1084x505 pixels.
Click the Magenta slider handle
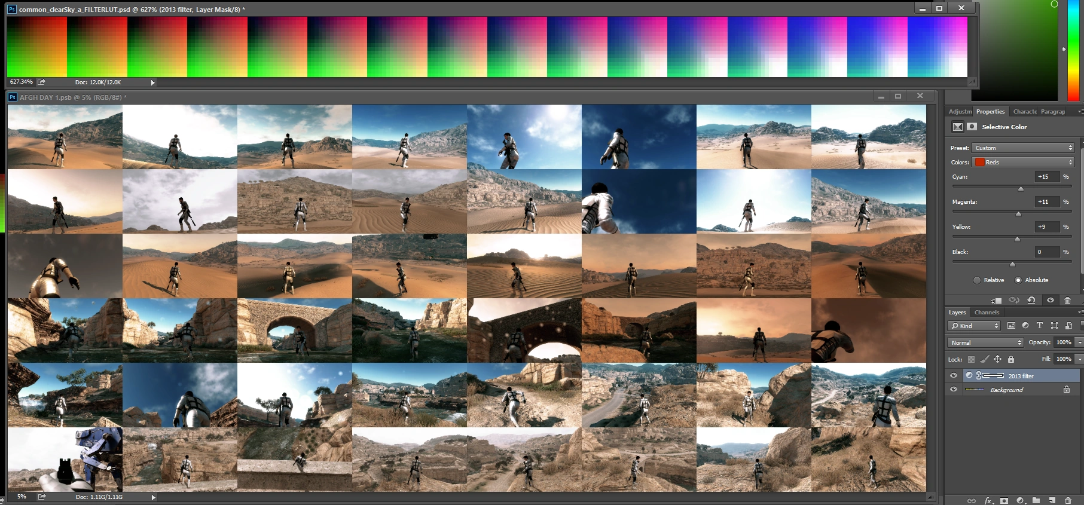[x=1018, y=214]
